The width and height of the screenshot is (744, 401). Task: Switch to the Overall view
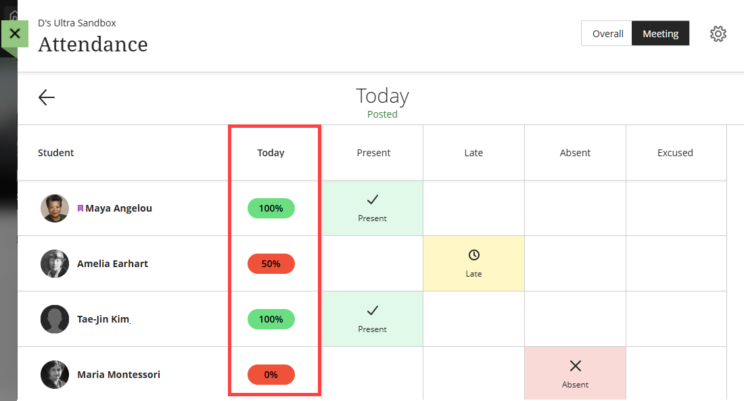[x=607, y=34]
